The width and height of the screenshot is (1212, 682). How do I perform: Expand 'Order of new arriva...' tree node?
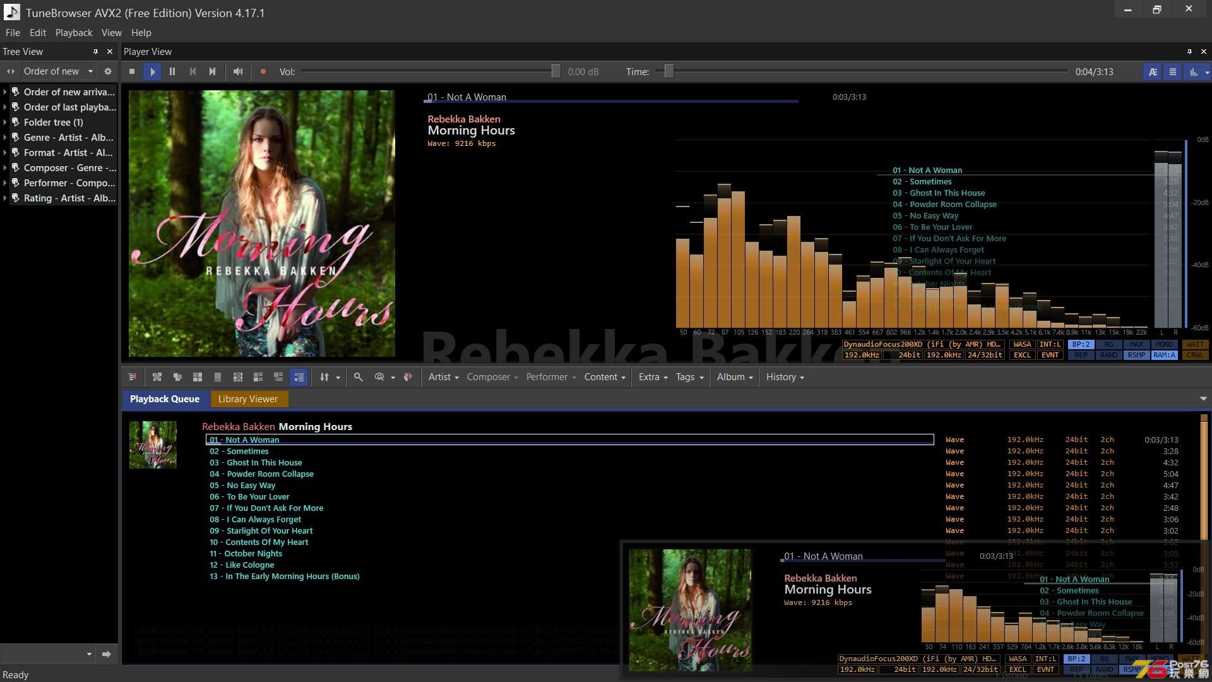[x=5, y=92]
